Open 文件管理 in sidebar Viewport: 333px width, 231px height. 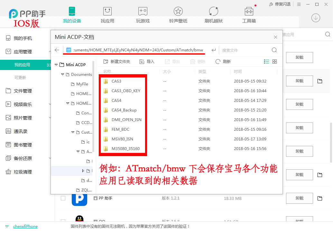click(x=23, y=91)
